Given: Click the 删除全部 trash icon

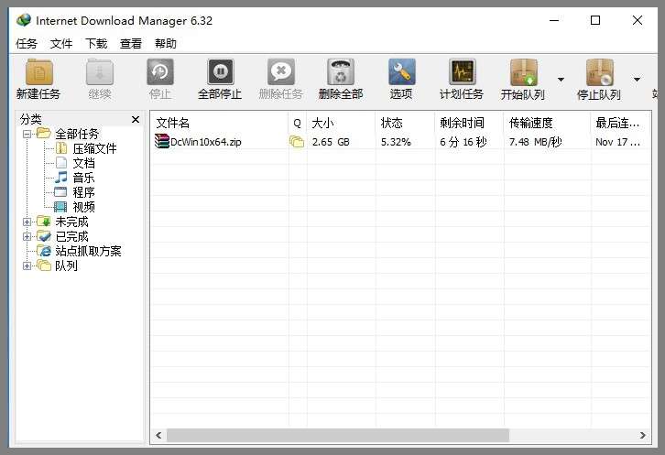Looking at the screenshot, I should (x=341, y=72).
